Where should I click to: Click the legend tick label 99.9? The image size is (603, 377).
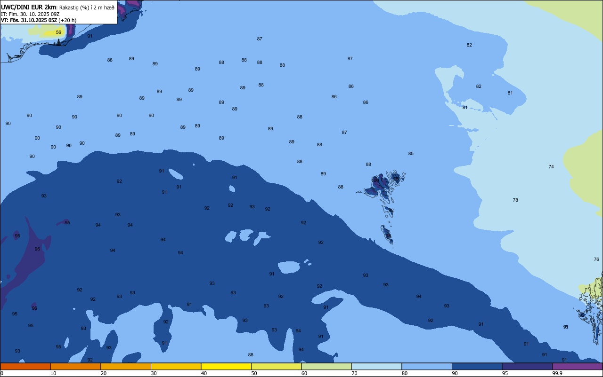pyautogui.click(x=557, y=373)
